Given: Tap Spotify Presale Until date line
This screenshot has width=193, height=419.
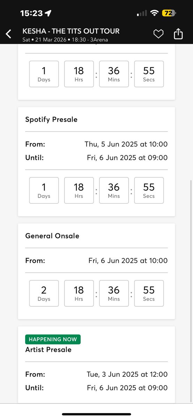Looking at the screenshot, I should (x=96, y=157).
